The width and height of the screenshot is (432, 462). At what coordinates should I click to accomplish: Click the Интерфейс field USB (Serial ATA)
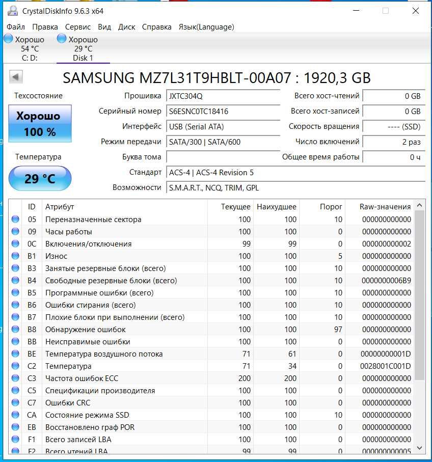click(x=223, y=127)
